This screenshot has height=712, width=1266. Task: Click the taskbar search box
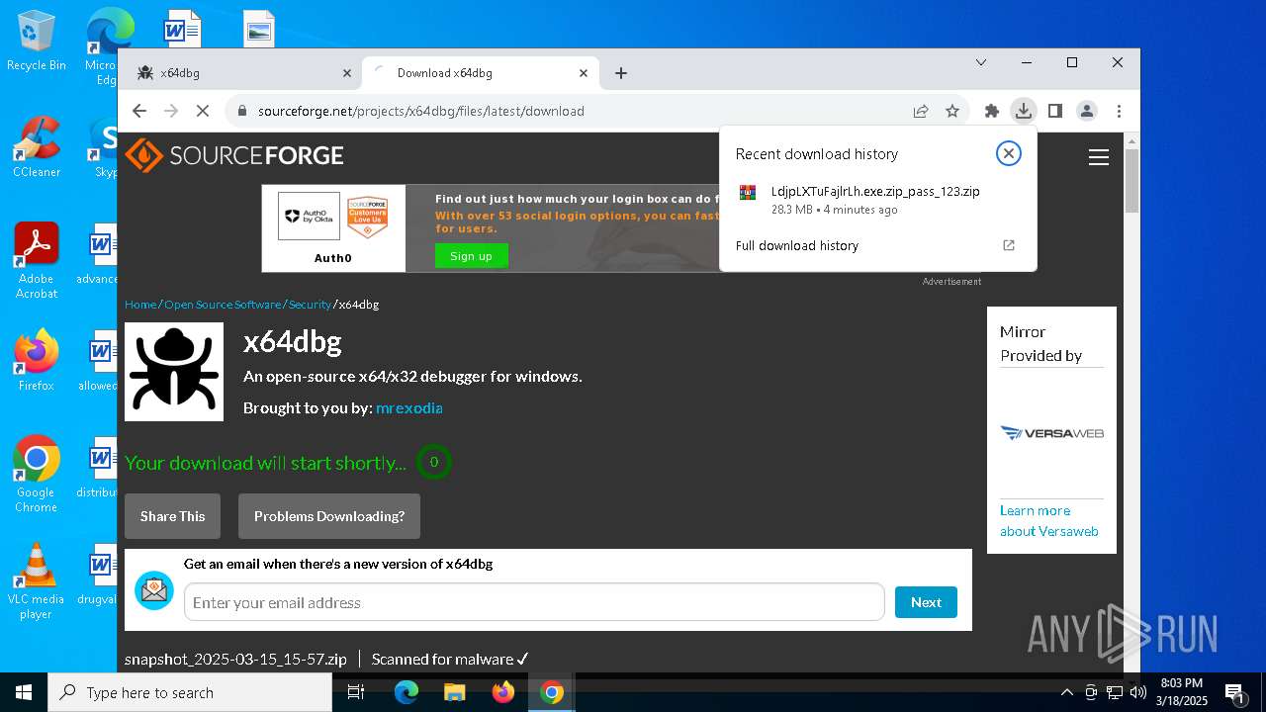point(190,692)
